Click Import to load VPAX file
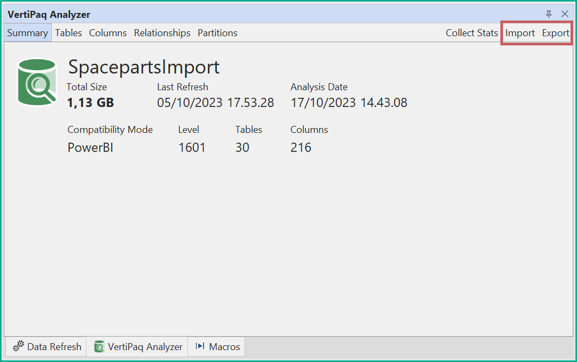Image resolution: width=577 pixels, height=362 pixels. [520, 33]
